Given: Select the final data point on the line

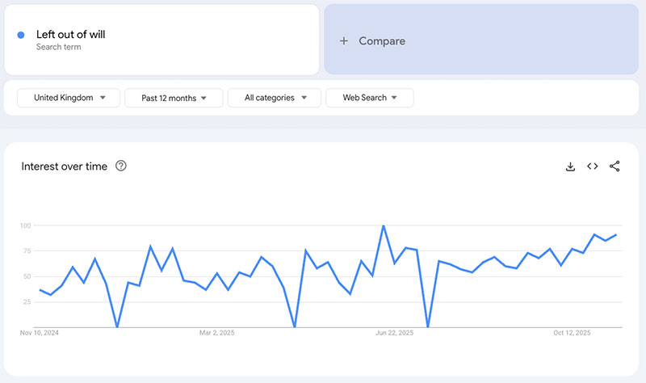Looking at the screenshot, I should click(x=617, y=235).
